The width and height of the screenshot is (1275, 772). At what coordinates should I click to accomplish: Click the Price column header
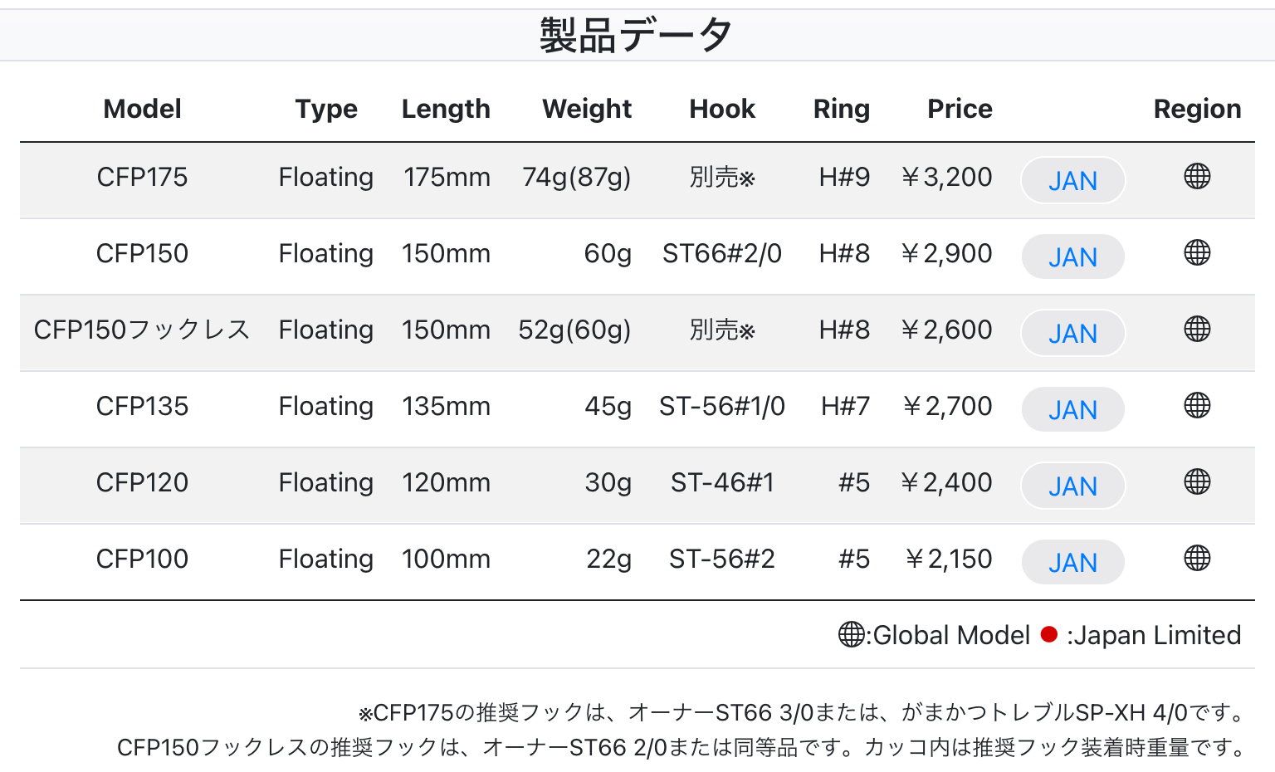click(960, 109)
